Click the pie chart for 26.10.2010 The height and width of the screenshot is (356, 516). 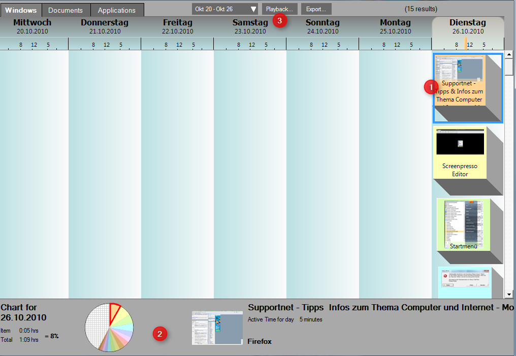[x=109, y=327]
